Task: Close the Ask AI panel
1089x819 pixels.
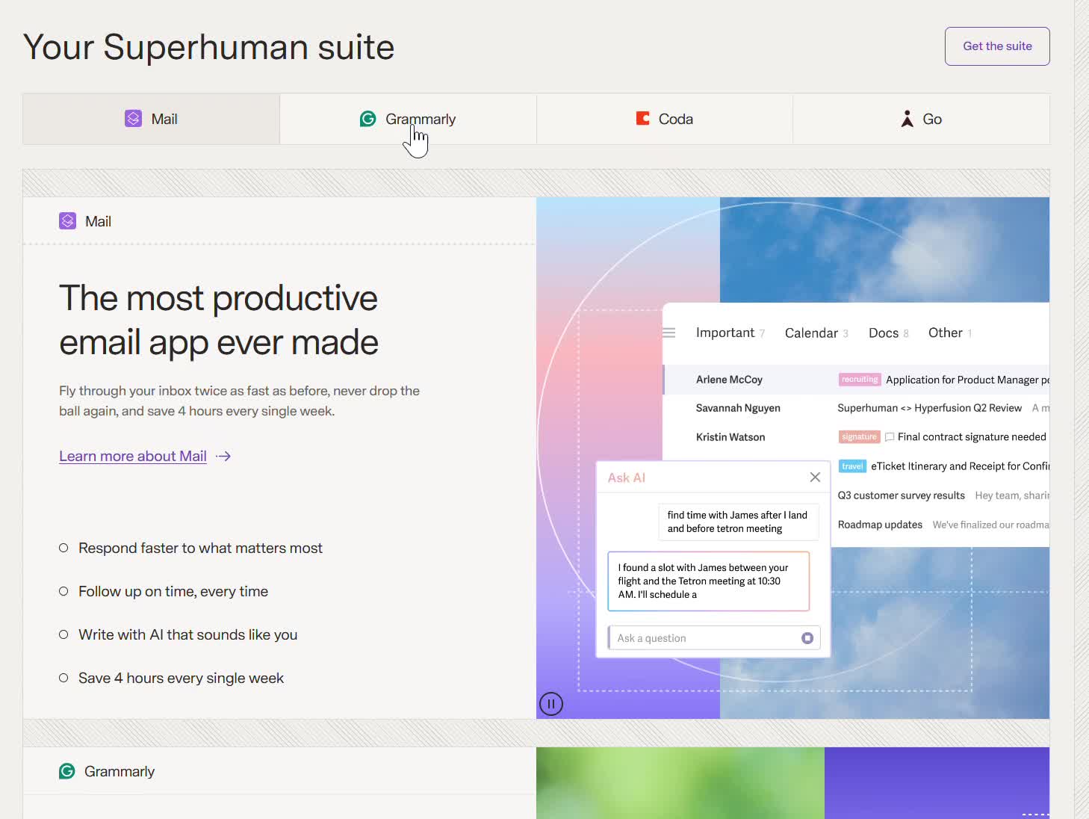Action: [815, 477]
